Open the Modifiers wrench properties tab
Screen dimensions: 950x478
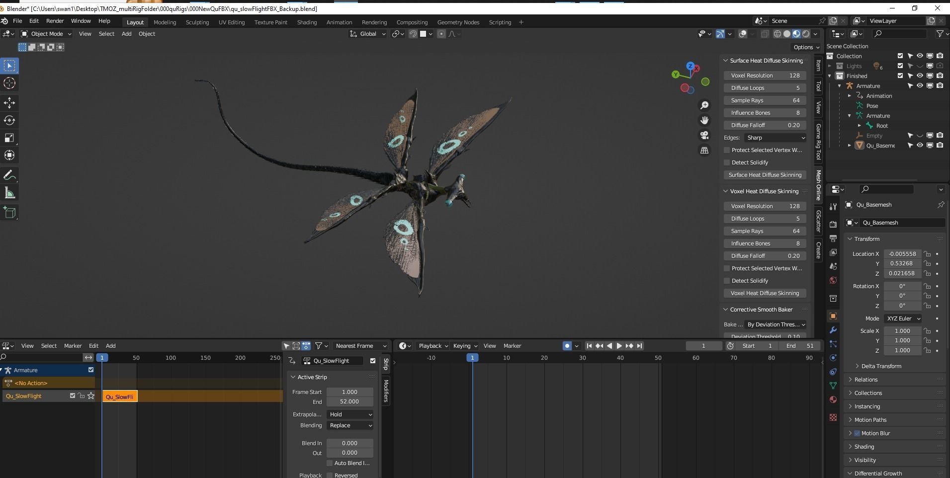pyautogui.click(x=833, y=330)
